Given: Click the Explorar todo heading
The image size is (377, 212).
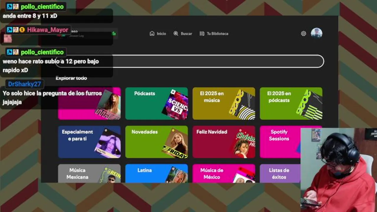Looking at the screenshot, I should pyautogui.click(x=71, y=78).
